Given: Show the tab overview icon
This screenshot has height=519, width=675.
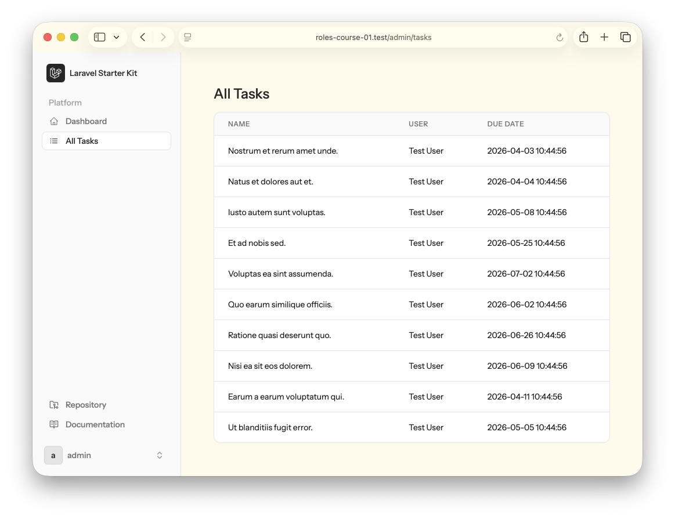Looking at the screenshot, I should click(625, 37).
